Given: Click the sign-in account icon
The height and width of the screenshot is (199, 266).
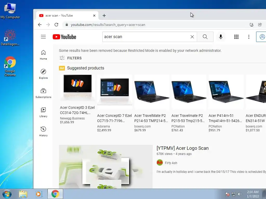Looking at the screenshot, I should click(262, 37).
